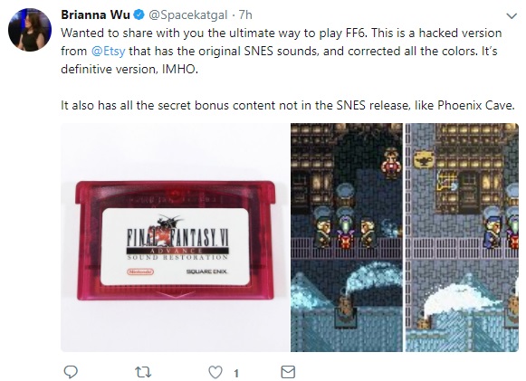Open the darker middle game screenshot
Viewport: 526px width, 381px height.
[x=347, y=237]
